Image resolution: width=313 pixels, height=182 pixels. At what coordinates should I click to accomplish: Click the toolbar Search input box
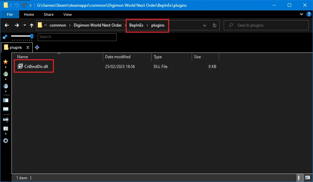[77, 37]
